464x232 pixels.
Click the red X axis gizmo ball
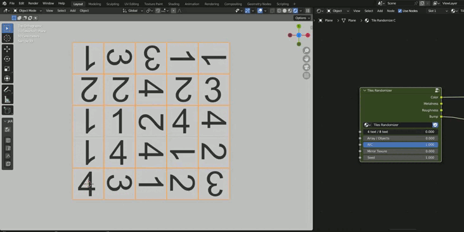[x=308, y=35]
